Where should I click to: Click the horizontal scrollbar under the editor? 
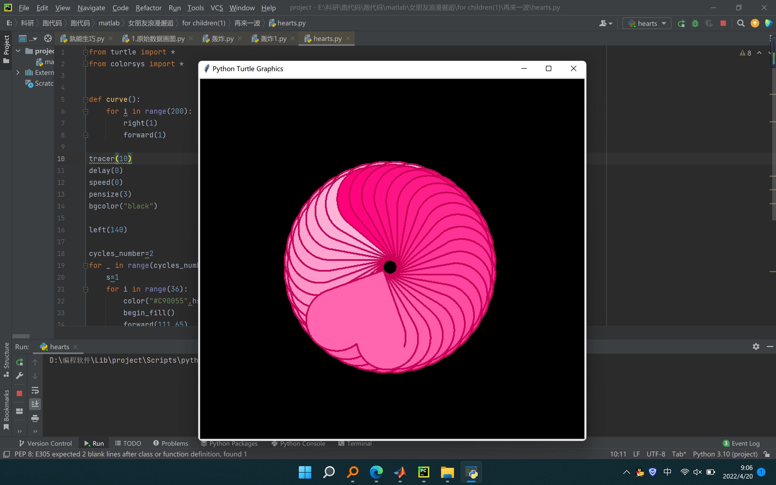pos(21,336)
